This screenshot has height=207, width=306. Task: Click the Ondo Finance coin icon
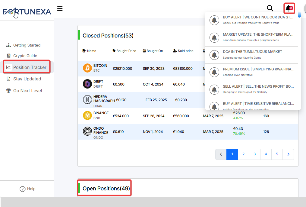87,131
